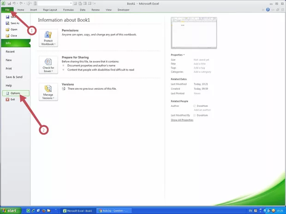Viewport: 286px width, 214px height.
Task: Open the Redo history dropdown arrow
Action: pos(24,3)
